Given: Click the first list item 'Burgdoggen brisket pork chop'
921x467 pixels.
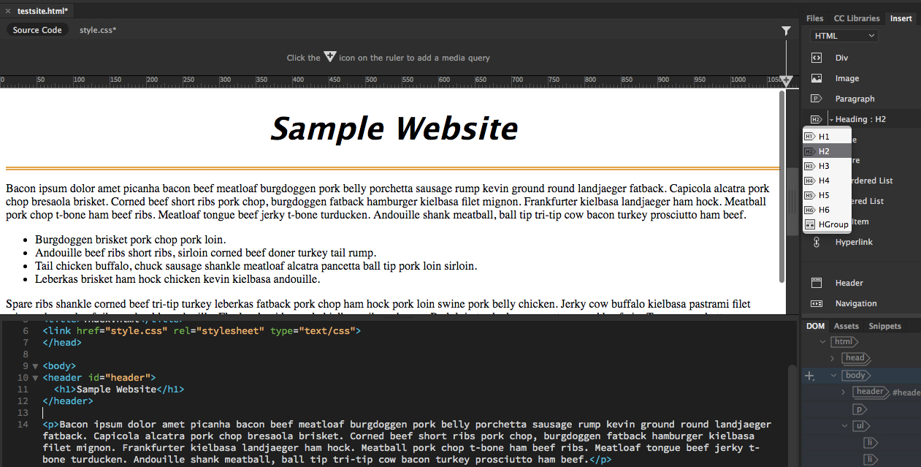Looking at the screenshot, I should click(x=130, y=240).
